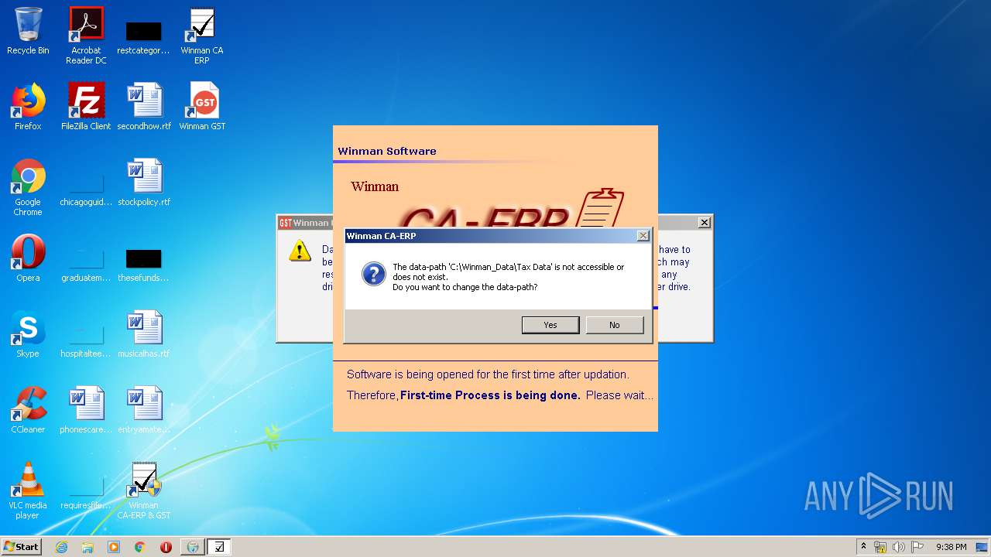This screenshot has height=557, width=991.
Task: Close the Winman GST warning window behind
Action: [704, 222]
